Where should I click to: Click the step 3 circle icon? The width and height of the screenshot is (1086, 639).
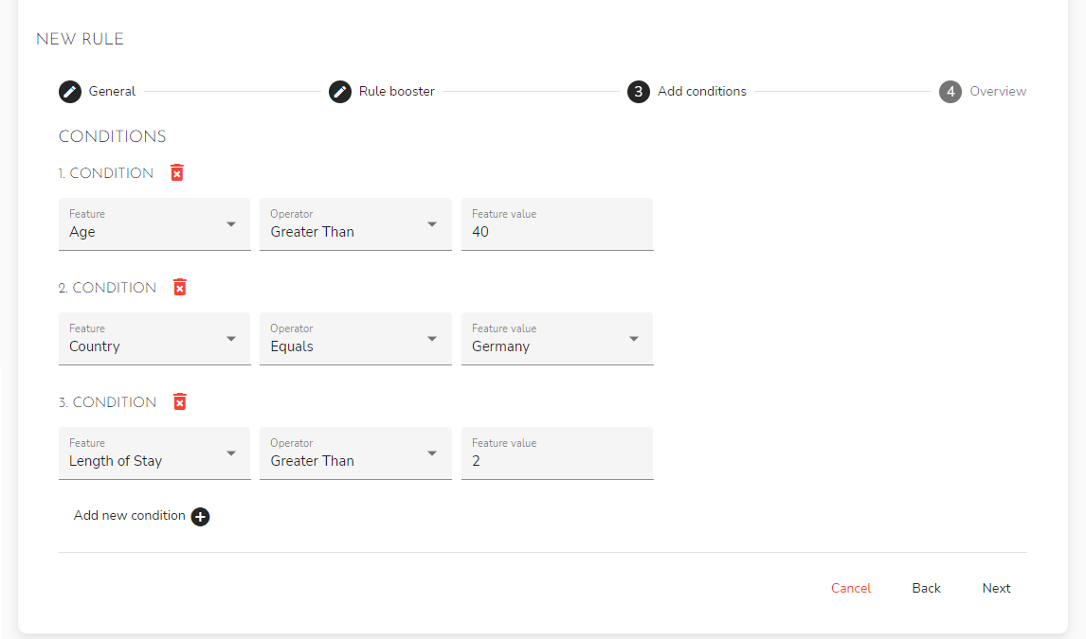pos(638,92)
